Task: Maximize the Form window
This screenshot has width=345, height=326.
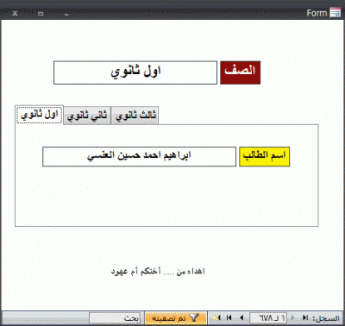Action: [x=41, y=14]
